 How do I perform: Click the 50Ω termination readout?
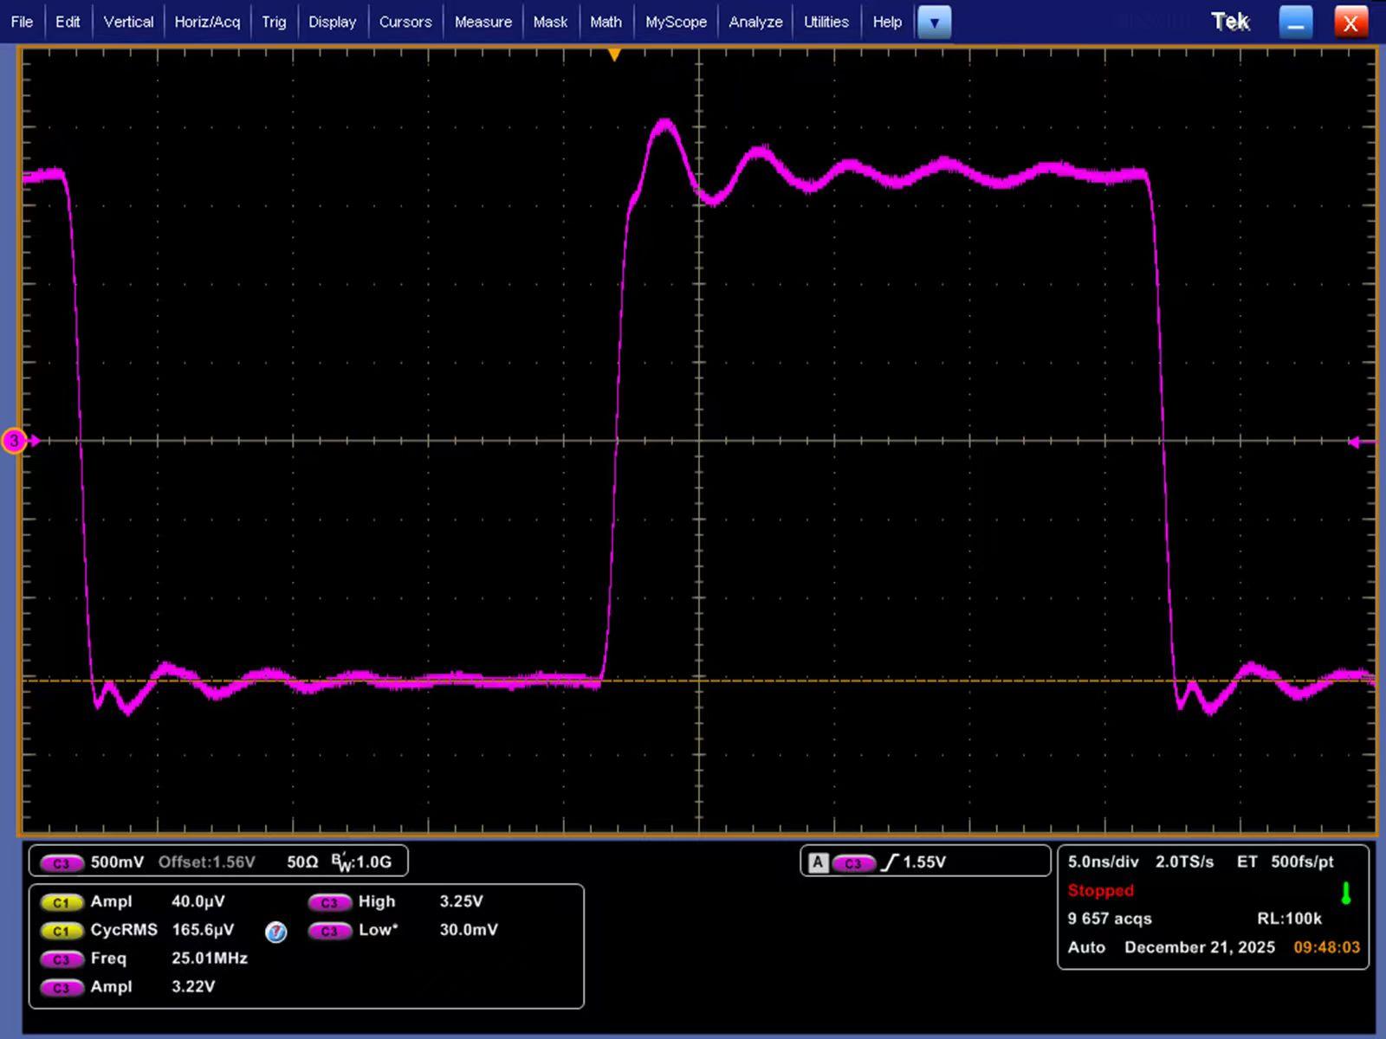(x=303, y=862)
